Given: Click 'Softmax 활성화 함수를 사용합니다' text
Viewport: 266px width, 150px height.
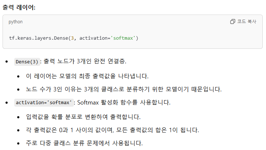Looking at the screenshot, I should coord(123,102).
